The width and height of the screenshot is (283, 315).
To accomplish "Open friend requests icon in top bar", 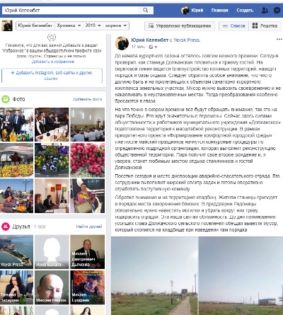I will (265, 11).
